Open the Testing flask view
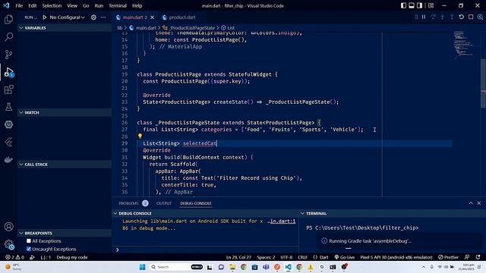The width and height of the screenshot is (486, 273). [8, 107]
